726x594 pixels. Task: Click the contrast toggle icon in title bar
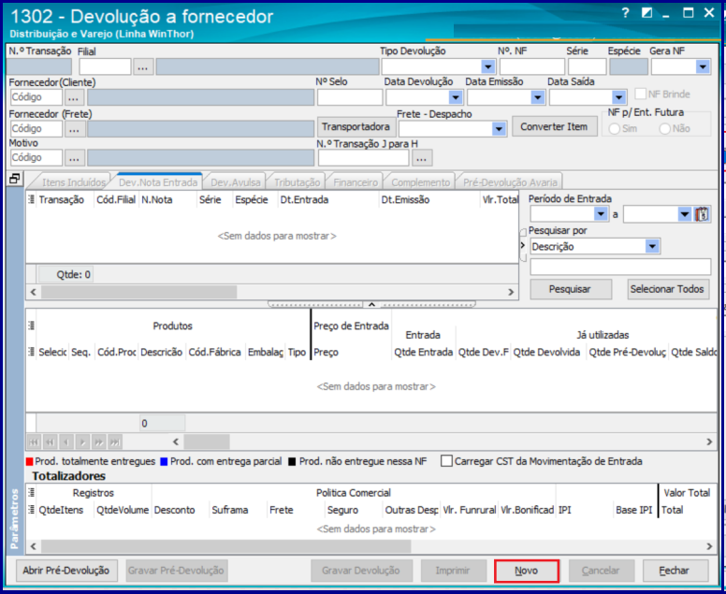click(646, 13)
